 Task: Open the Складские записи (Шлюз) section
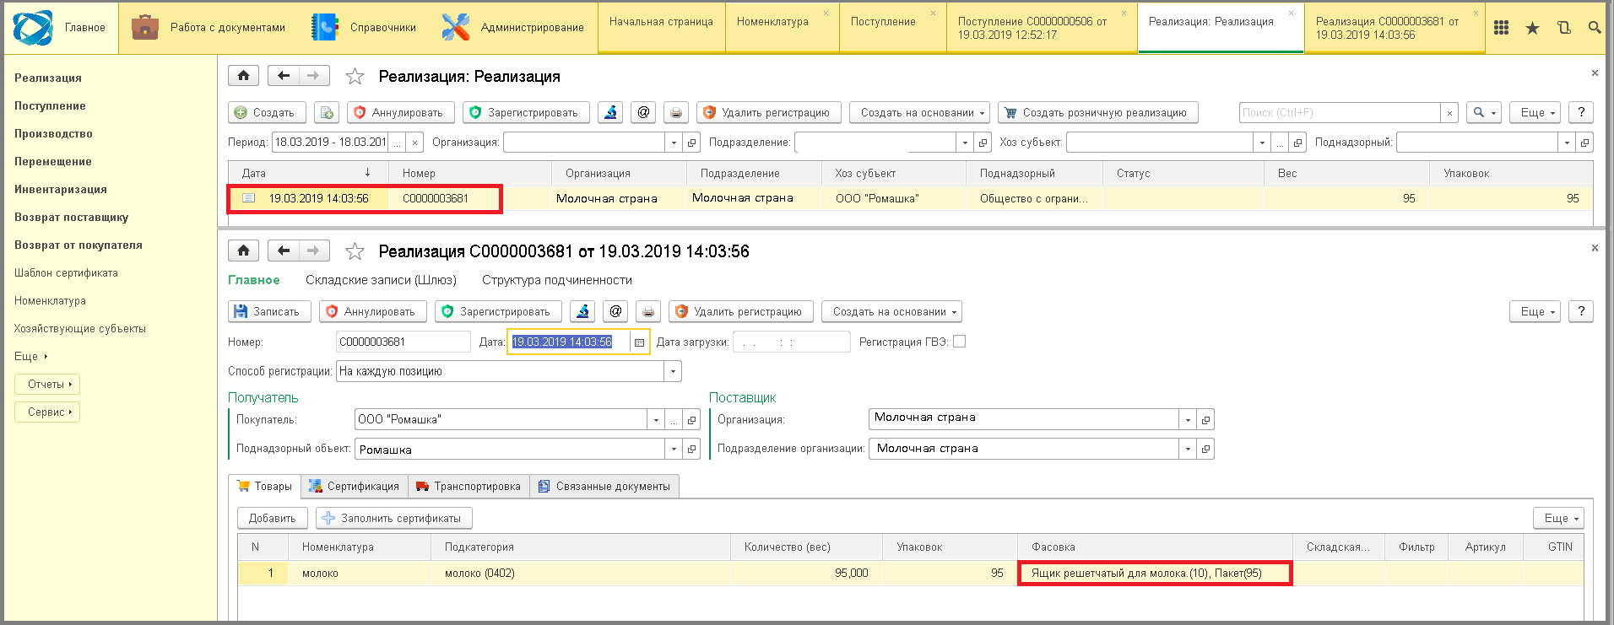click(x=381, y=280)
